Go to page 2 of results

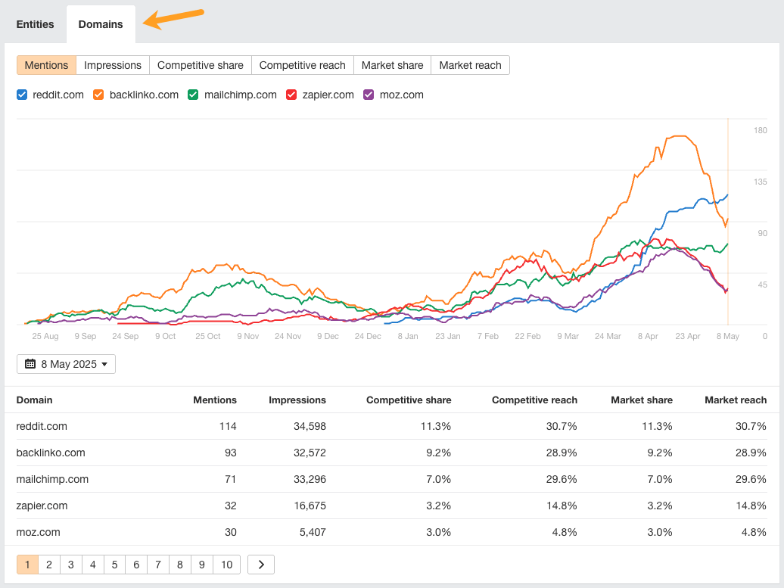click(49, 565)
